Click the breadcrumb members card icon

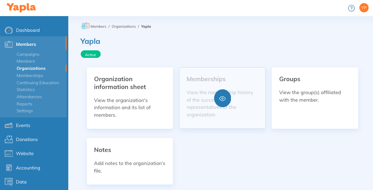pos(85,26)
